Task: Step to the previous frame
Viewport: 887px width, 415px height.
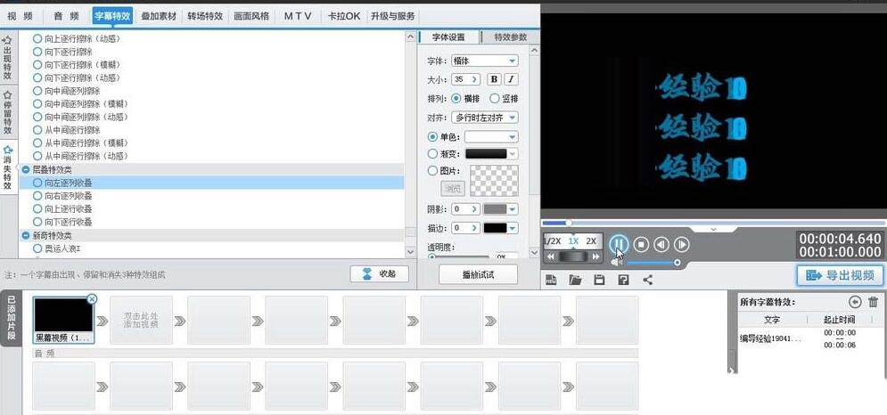Action: point(661,244)
